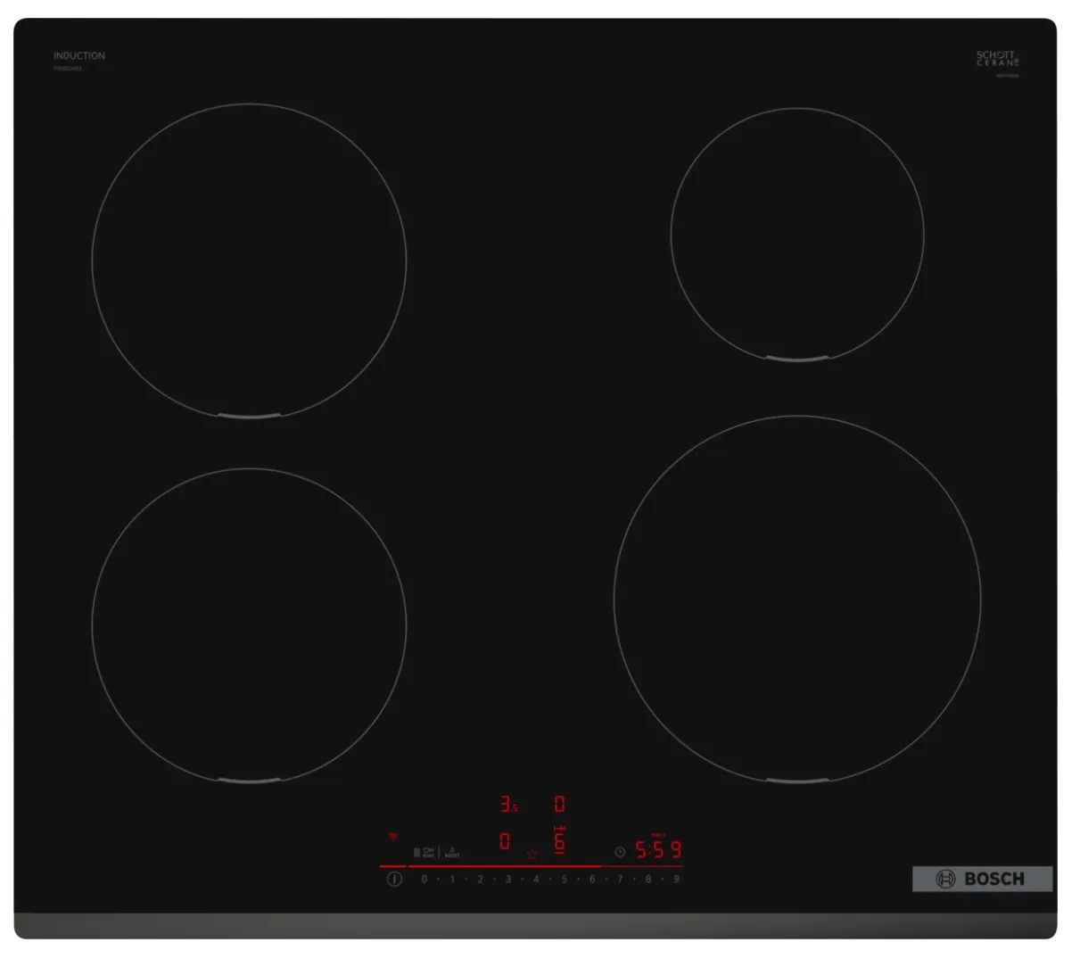Image resolution: width=1080 pixels, height=959 pixels.
Task: Select the zone showing 6 with pan indicator
Action: [559, 840]
